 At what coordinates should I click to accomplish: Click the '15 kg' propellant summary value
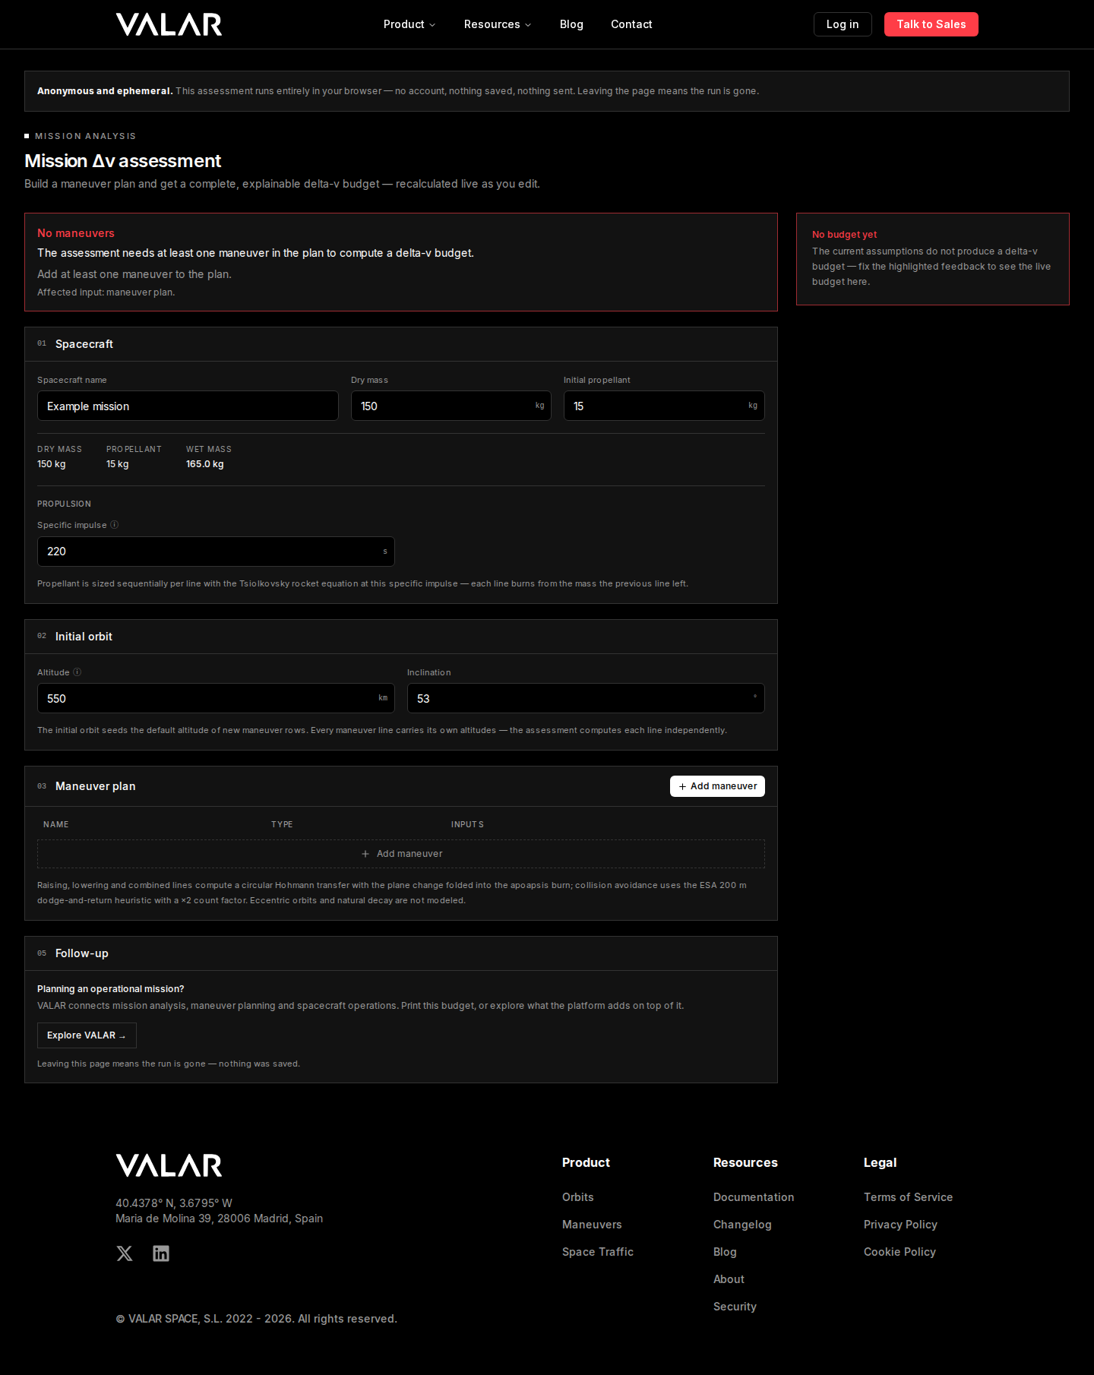pyautogui.click(x=118, y=464)
